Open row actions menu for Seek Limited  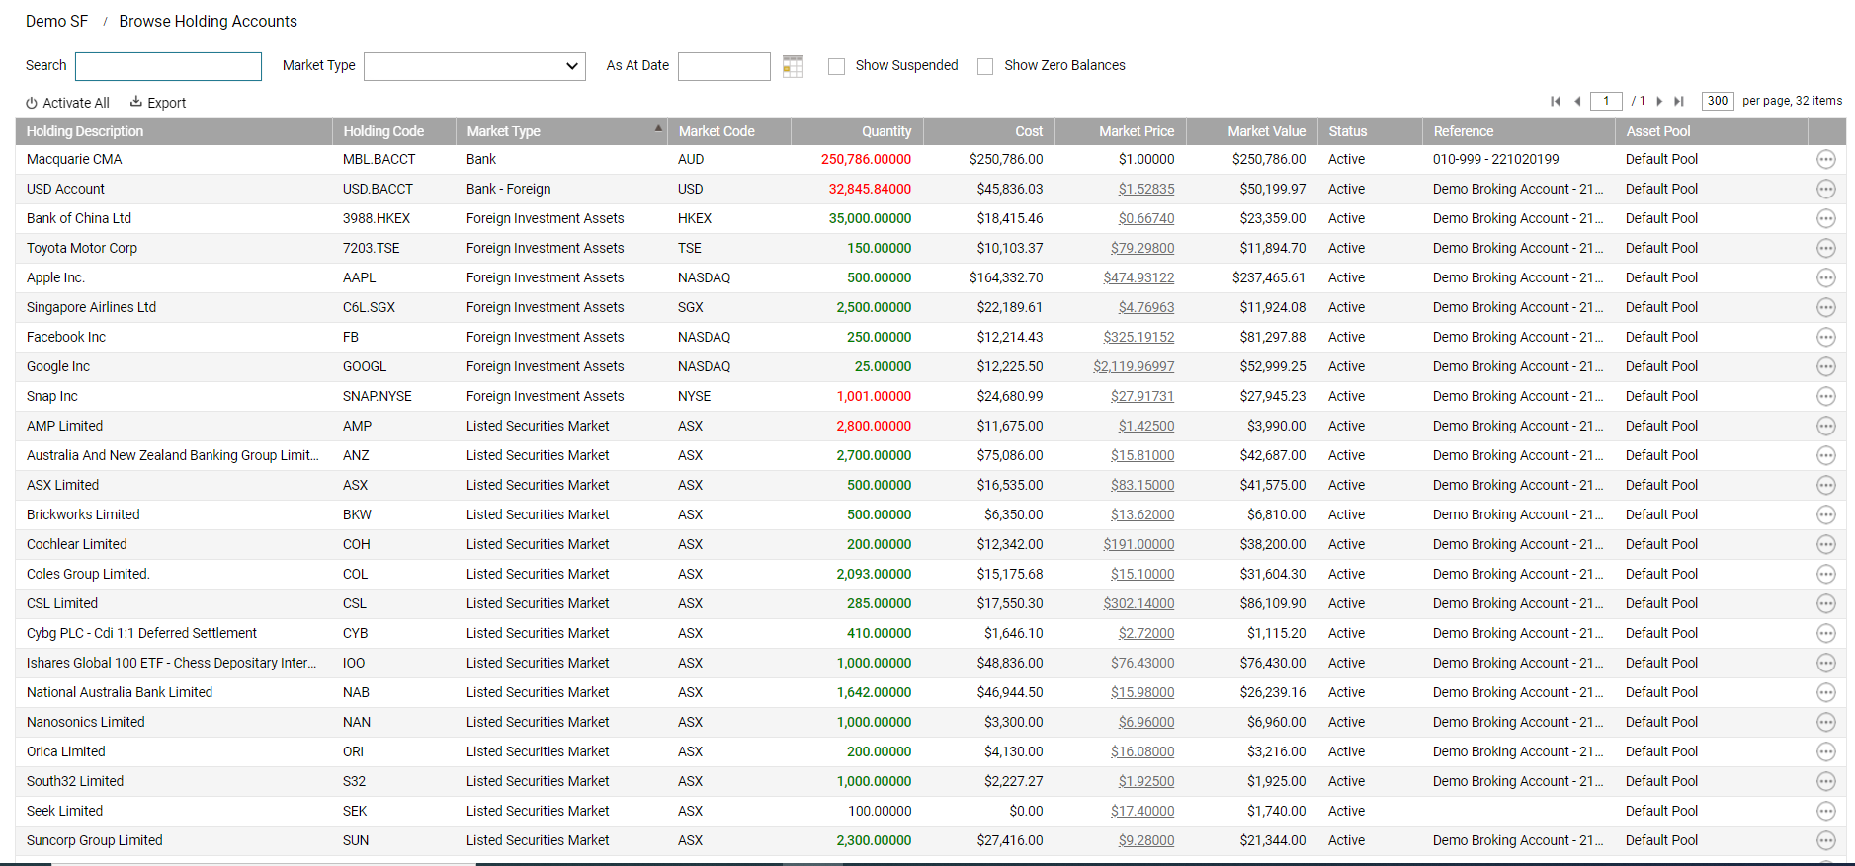[1825, 811]
